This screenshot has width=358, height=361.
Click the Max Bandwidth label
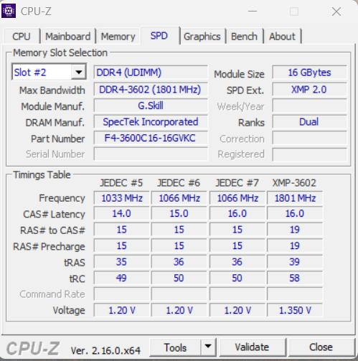coord(52,90)
